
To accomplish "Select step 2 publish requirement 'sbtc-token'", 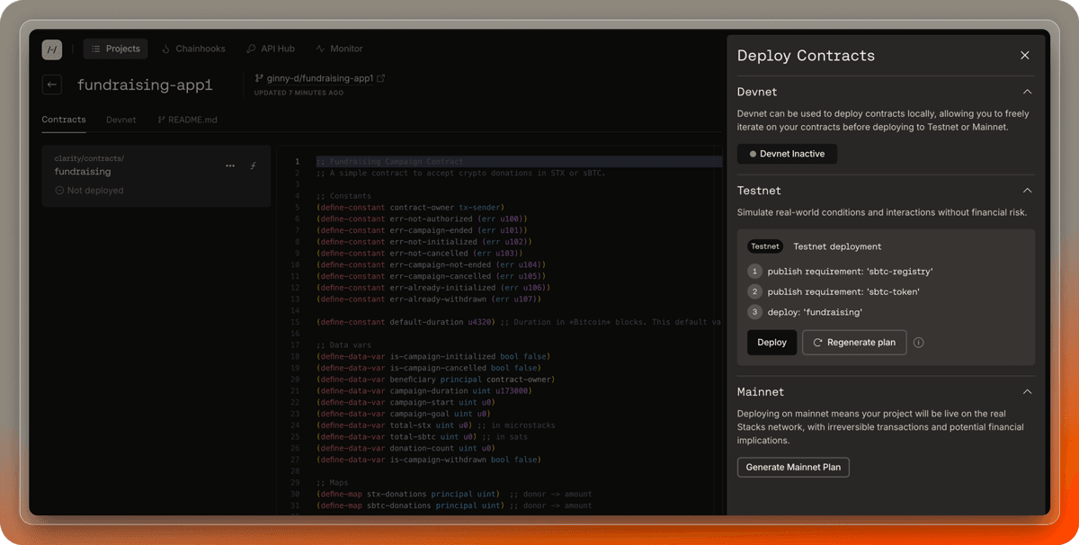I will point(834,291).
